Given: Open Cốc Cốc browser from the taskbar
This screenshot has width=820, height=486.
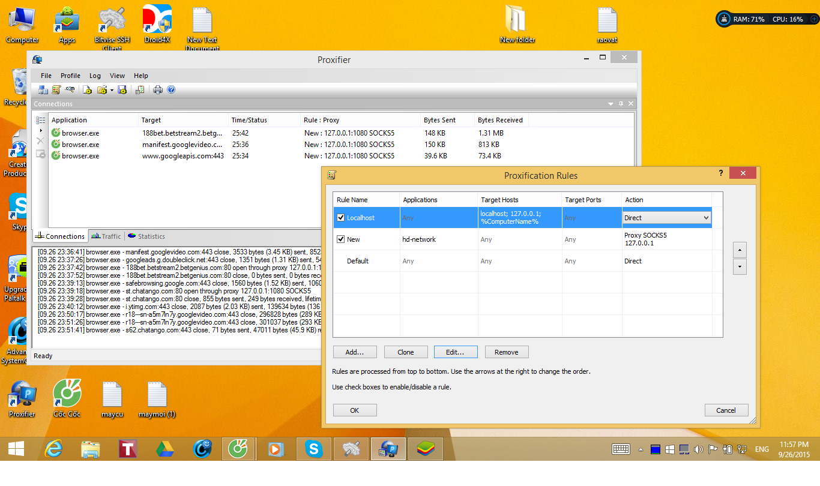Looking at the screenshot, I should pos(238,448).
